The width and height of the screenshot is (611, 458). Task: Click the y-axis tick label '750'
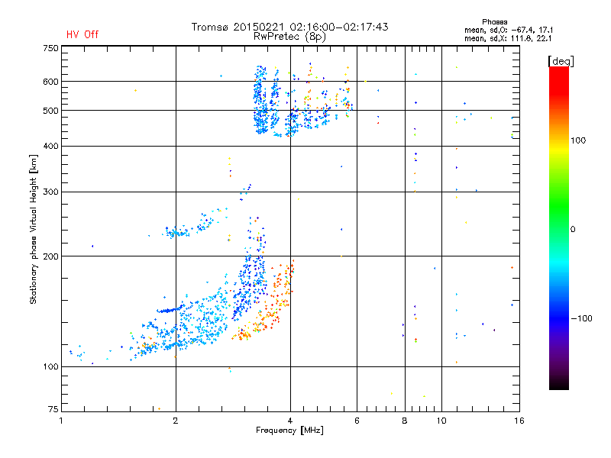click(51, 48)
